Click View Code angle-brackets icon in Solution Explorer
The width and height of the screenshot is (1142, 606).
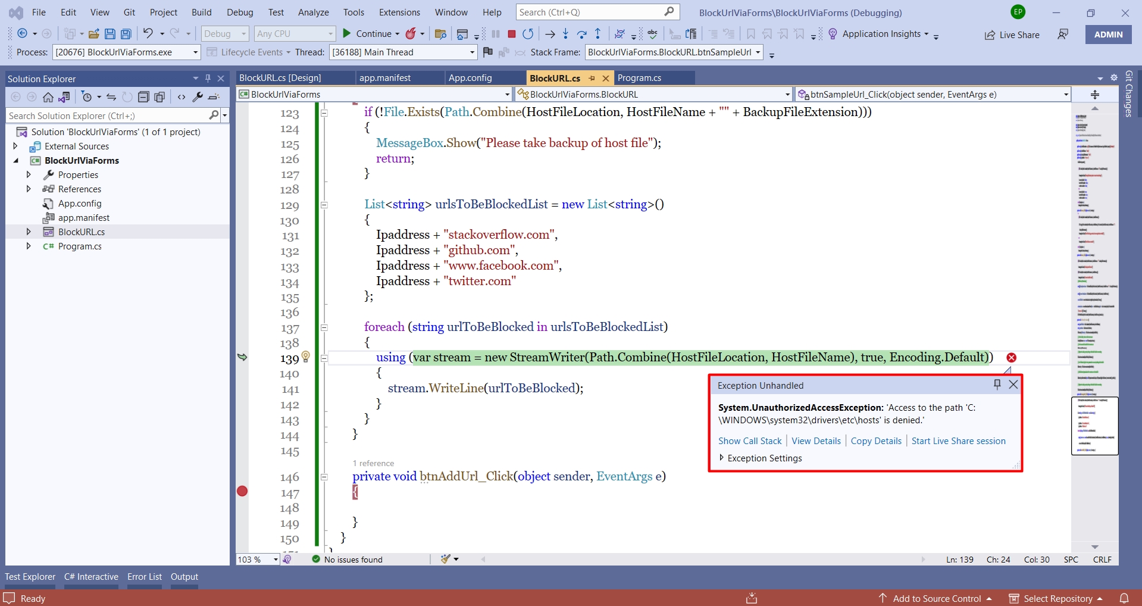pyautogui.click(x=182, y=97)
